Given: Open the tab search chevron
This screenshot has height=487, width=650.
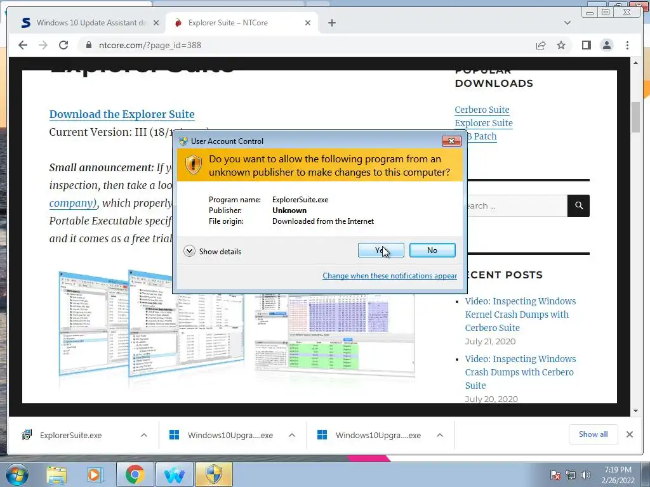Looking at the screenshot, I should (x=567, y=23).
